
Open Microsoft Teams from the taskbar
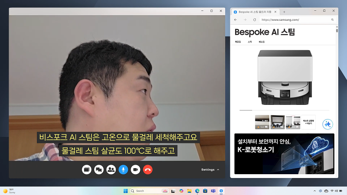click(213, 191)
